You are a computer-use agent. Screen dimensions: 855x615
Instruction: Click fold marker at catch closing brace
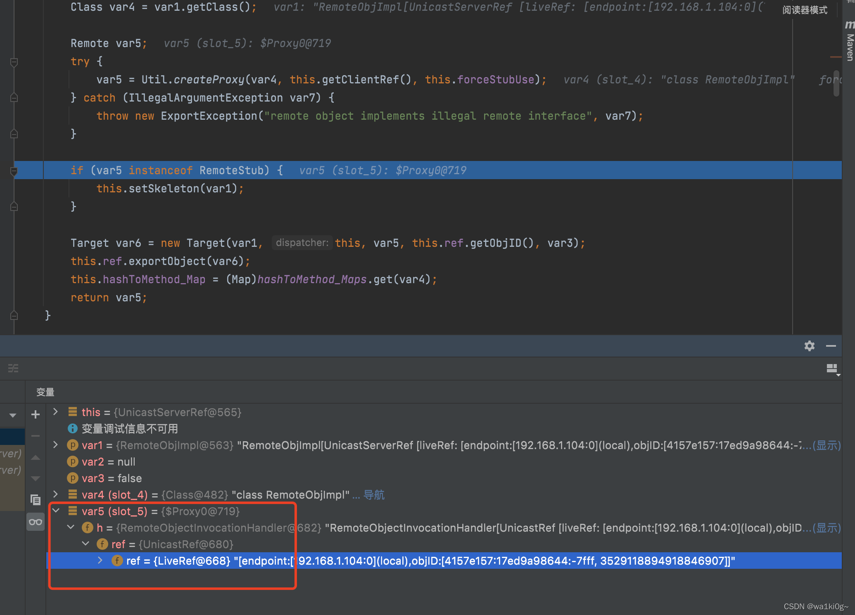(14, 134)
